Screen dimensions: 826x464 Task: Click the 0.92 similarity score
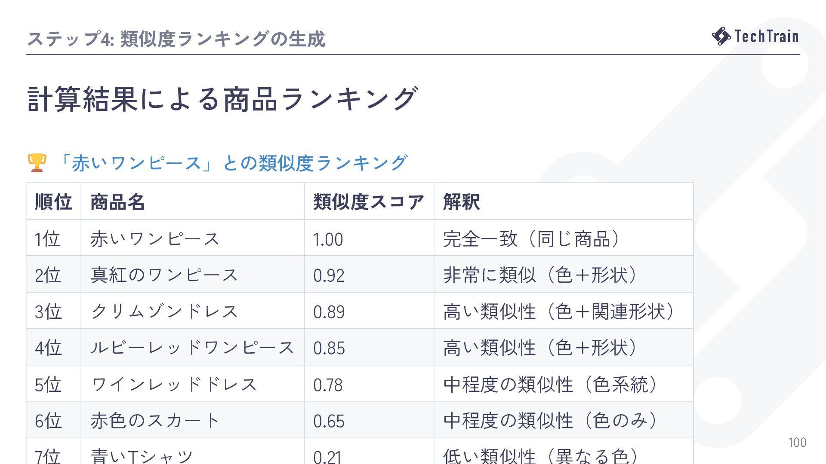[329, 275]
